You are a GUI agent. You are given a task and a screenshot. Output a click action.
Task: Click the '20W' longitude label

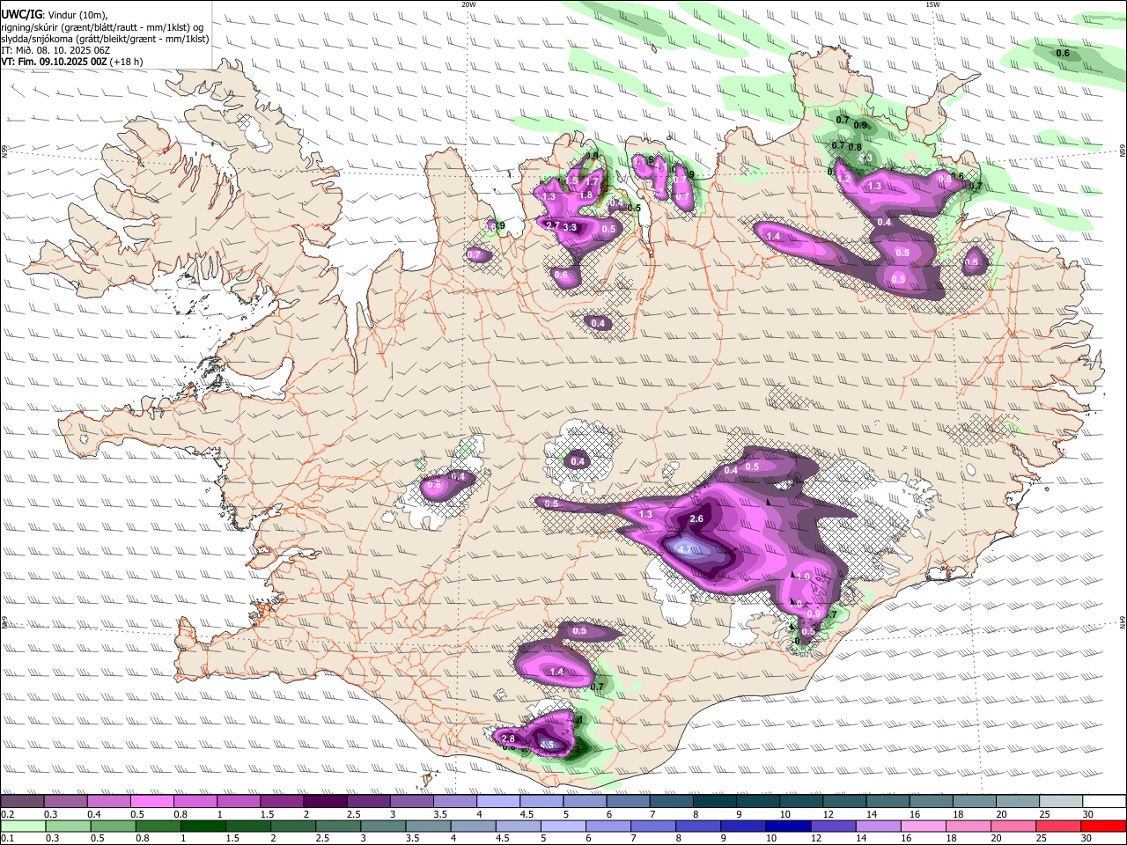468,4
